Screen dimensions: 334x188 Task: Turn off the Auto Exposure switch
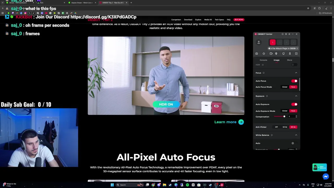pyautogui.click(x=294, y=104)
